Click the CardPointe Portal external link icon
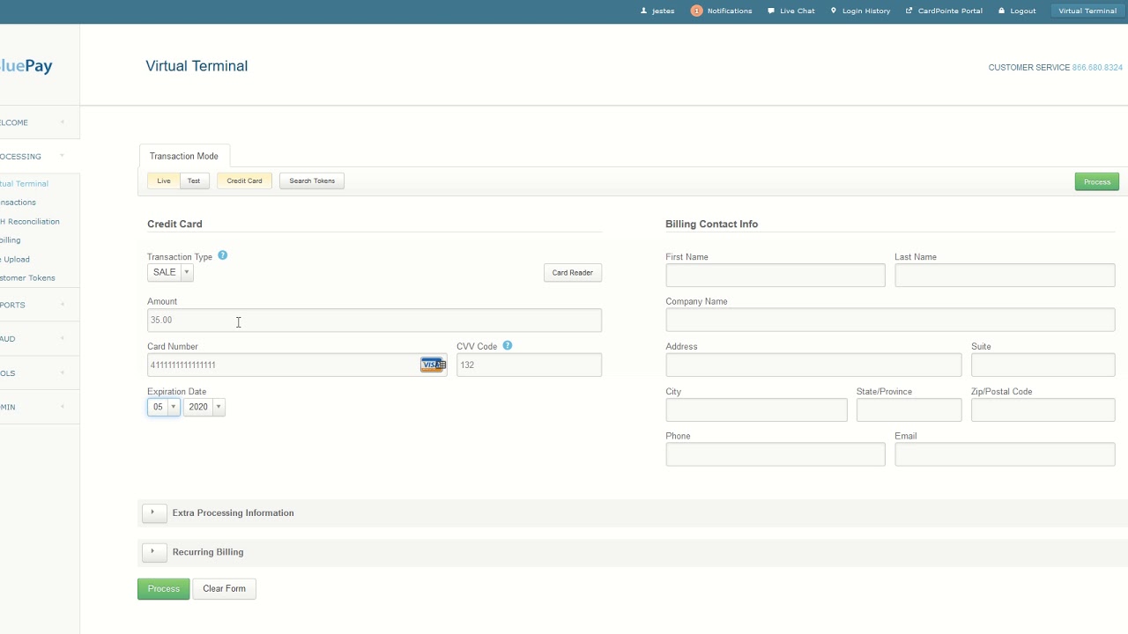1128x634 pixels. (909, 11)
